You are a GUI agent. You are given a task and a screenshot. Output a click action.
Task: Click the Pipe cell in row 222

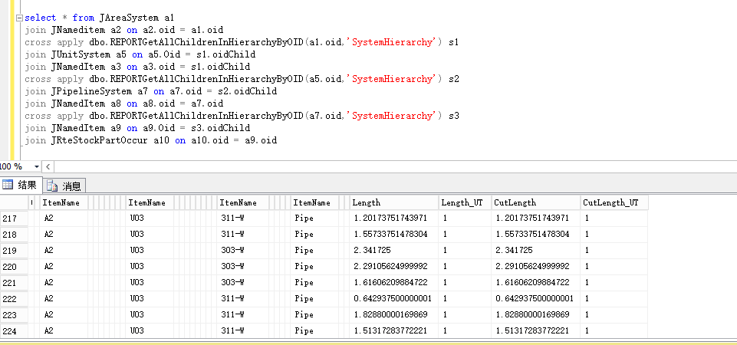[314, 298]
